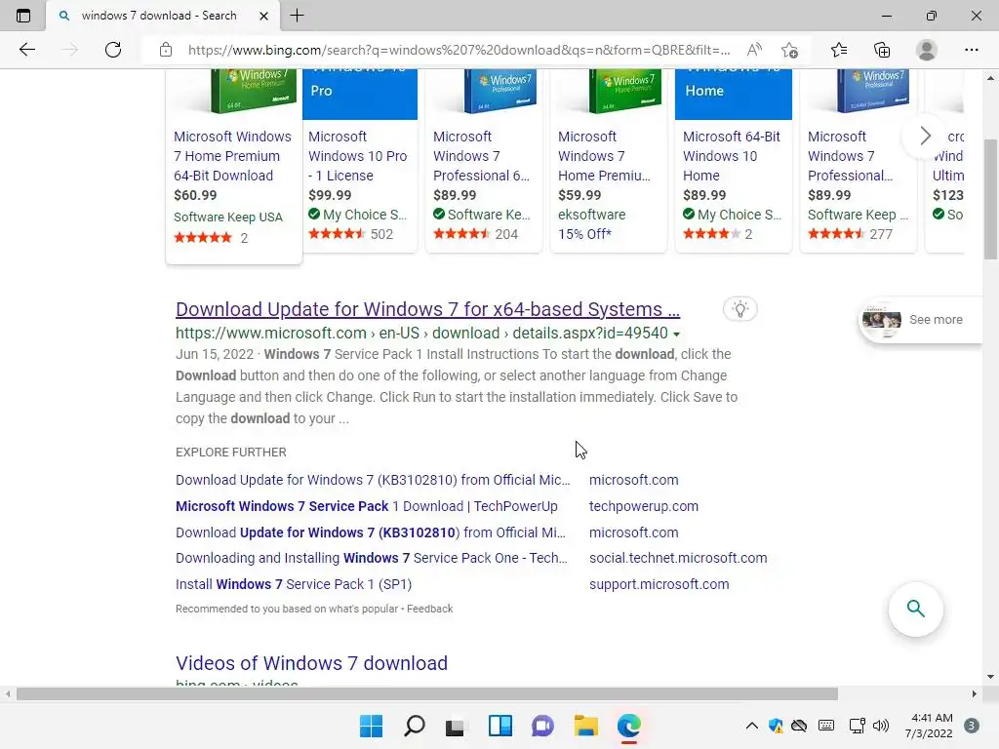Select the windows 7 download search tab
999x749 pixels.
point(159,16)
